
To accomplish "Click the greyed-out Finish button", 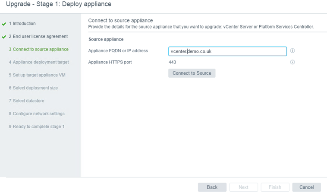I will pos(275,187).
